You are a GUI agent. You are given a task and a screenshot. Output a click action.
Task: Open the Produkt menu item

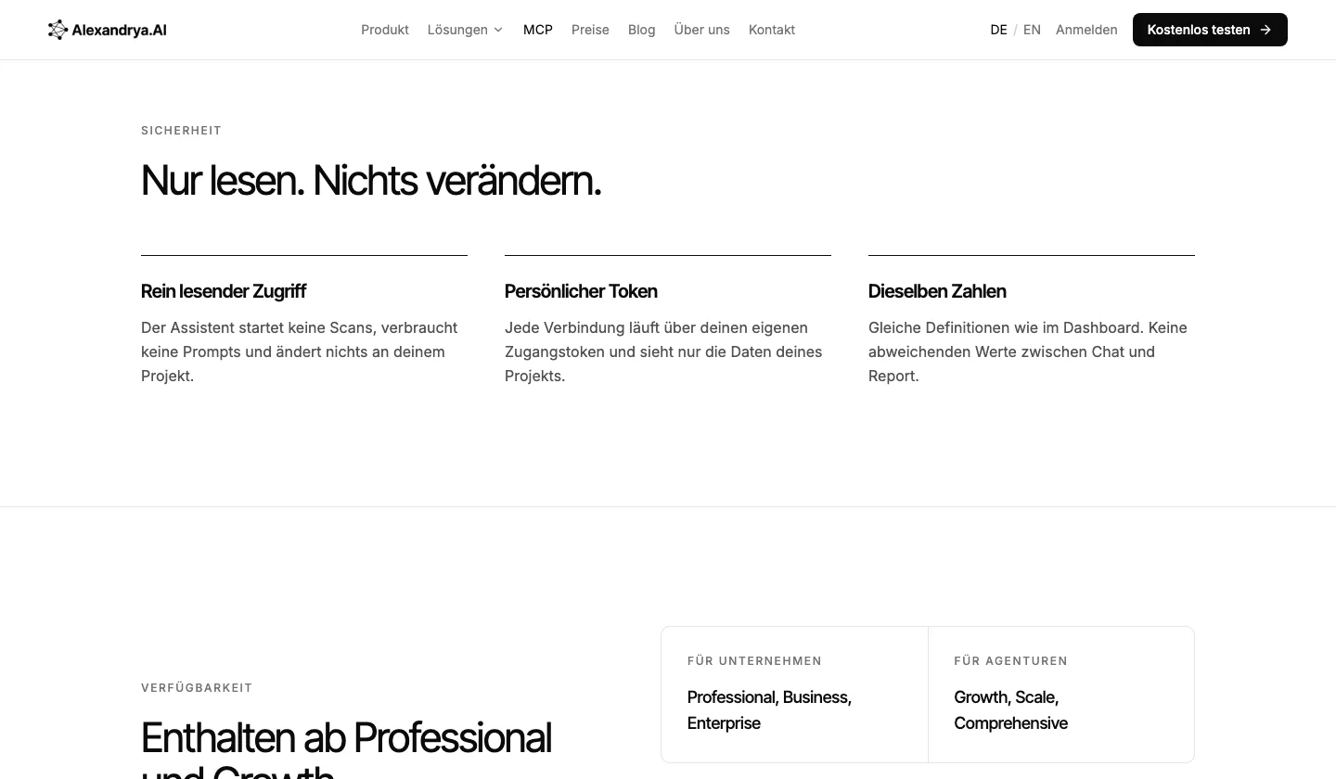pos(385,30)
